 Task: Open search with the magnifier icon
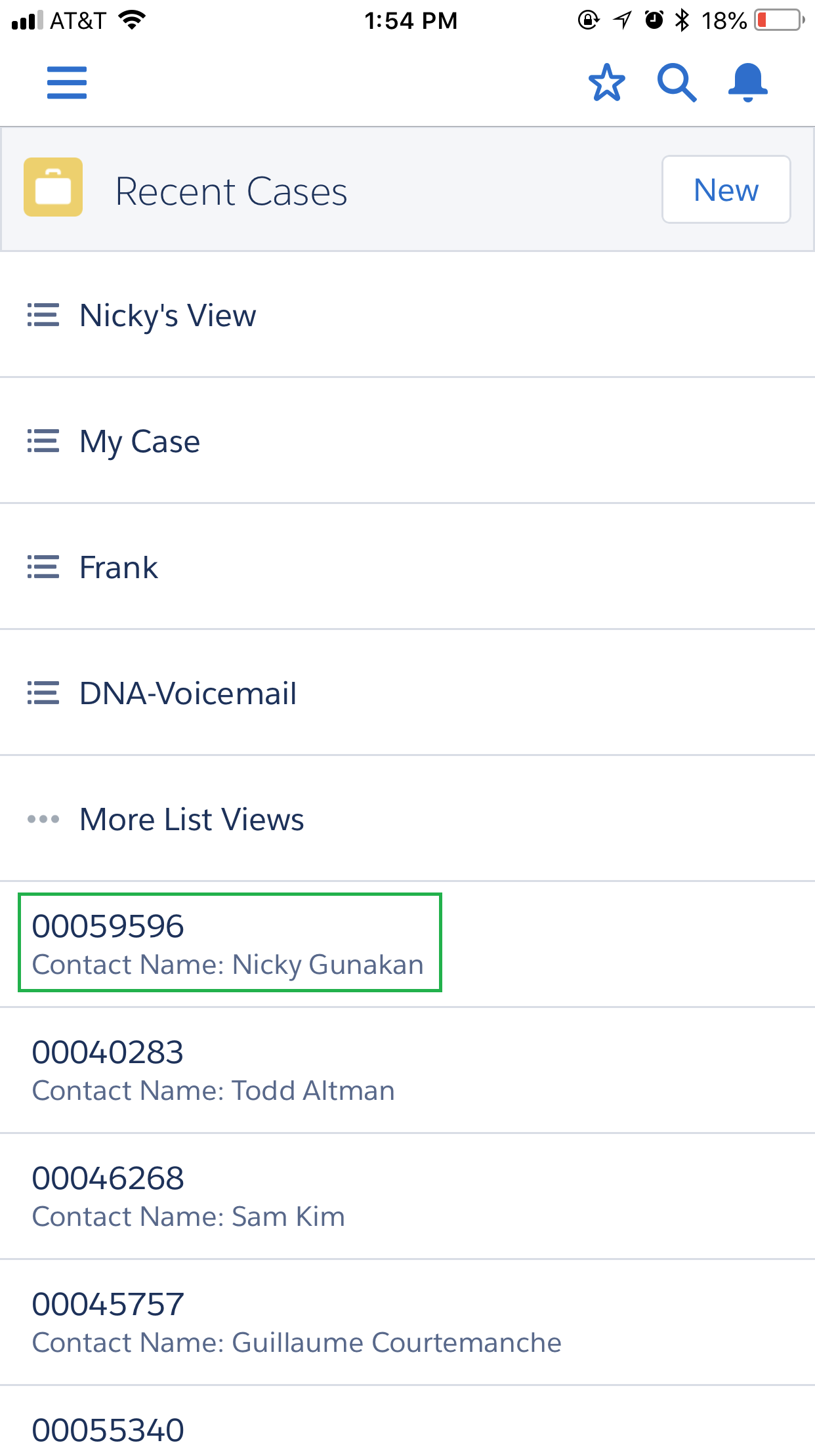tap(677, 83)
